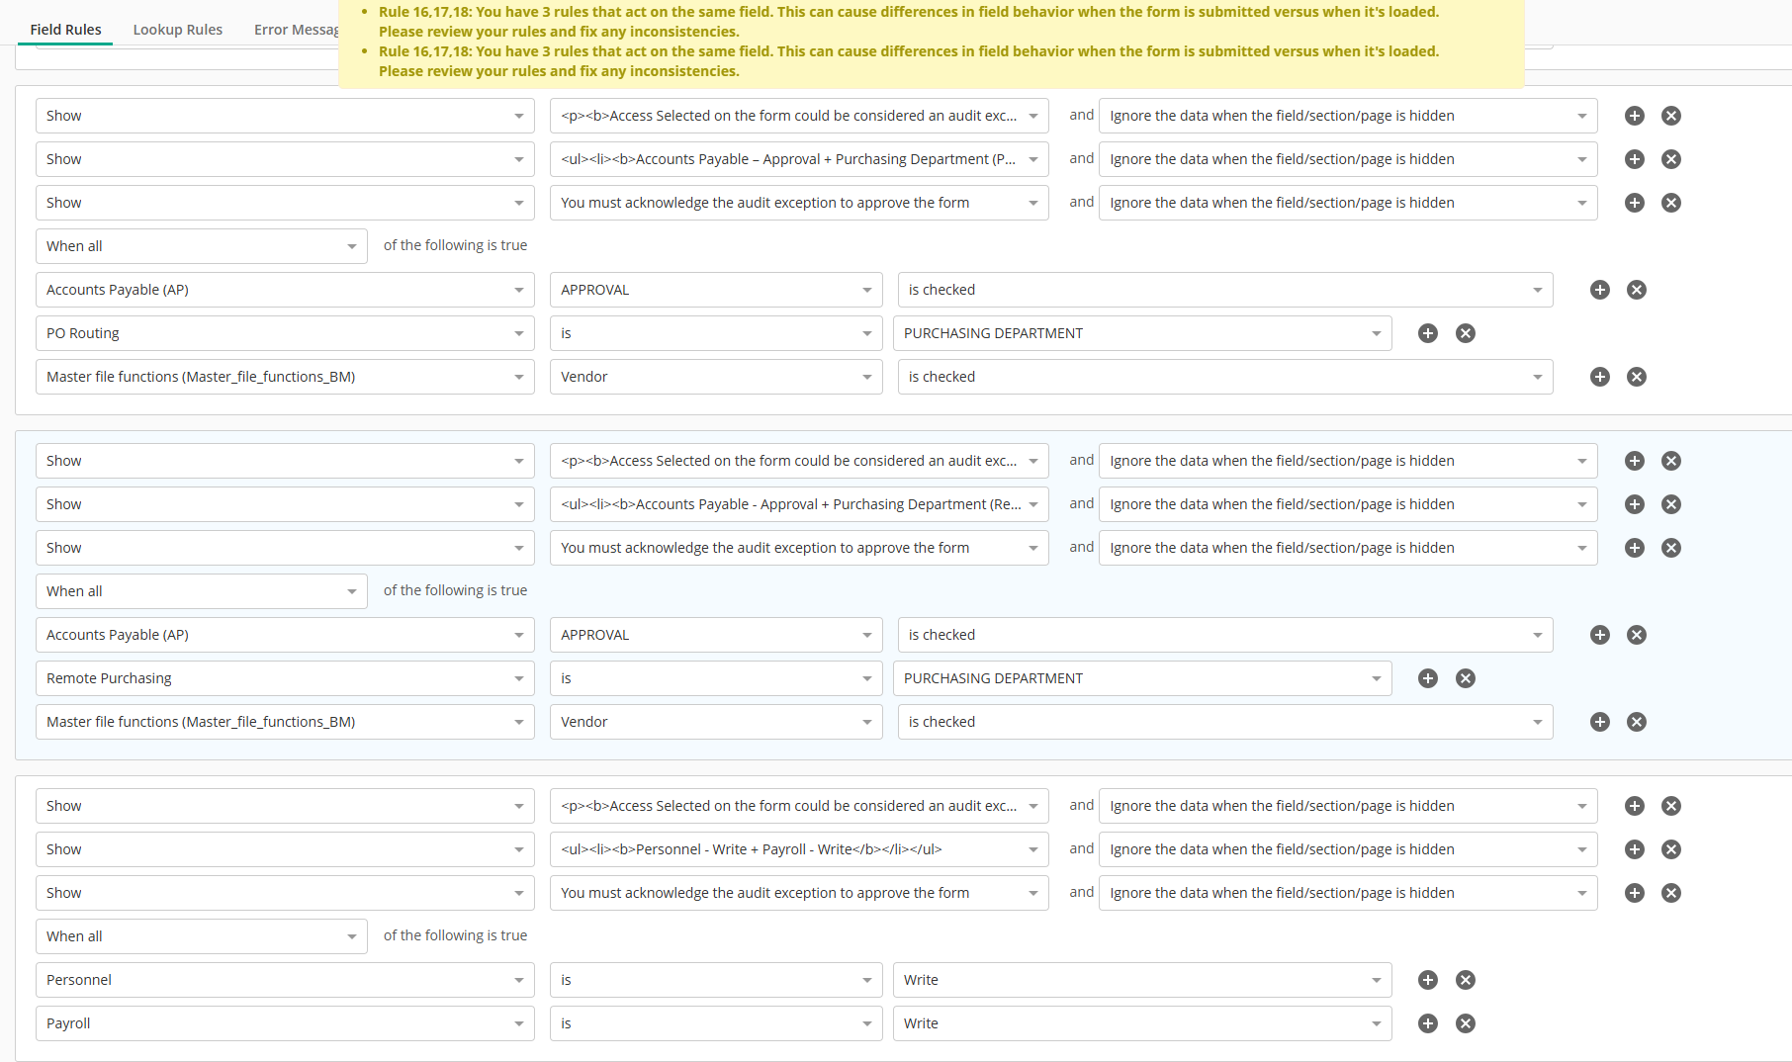Open the Personnel field dropdown
Screen dimensions: 1792x1062
coord(285,980)
